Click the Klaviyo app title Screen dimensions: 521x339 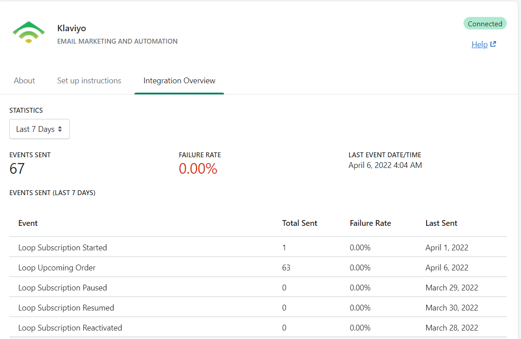(x=71, y=28)
